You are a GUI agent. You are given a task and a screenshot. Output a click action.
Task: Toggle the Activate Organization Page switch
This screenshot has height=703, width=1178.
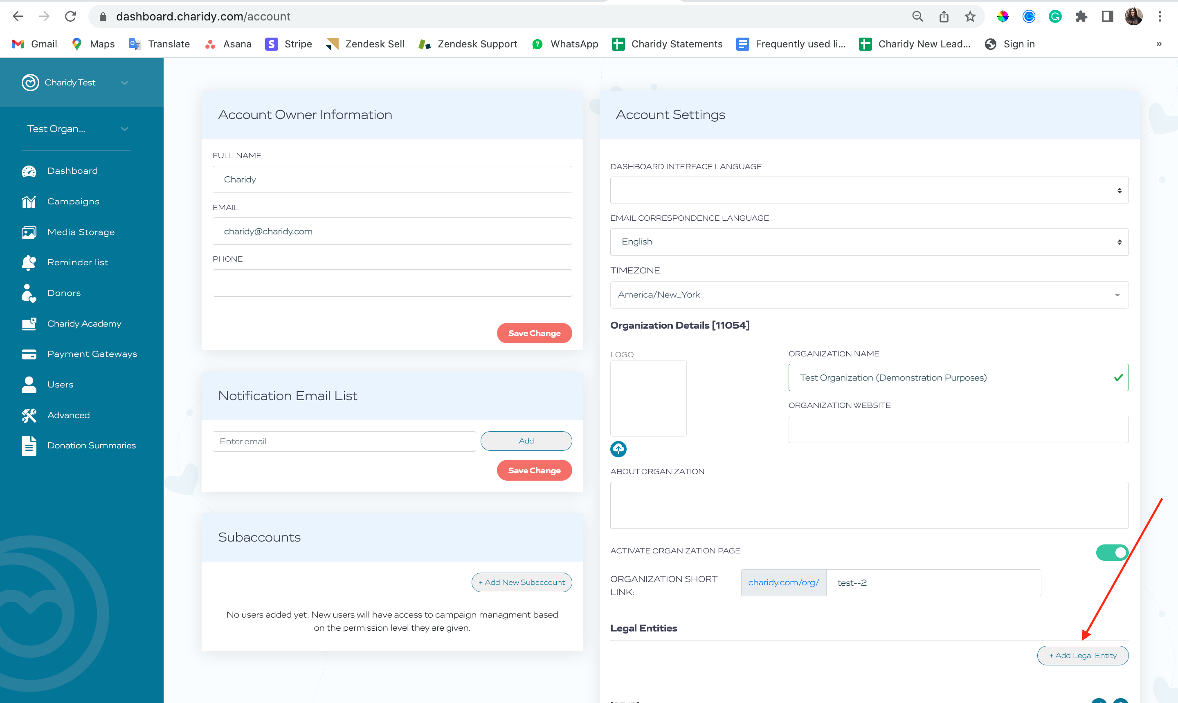(1112, 552)
